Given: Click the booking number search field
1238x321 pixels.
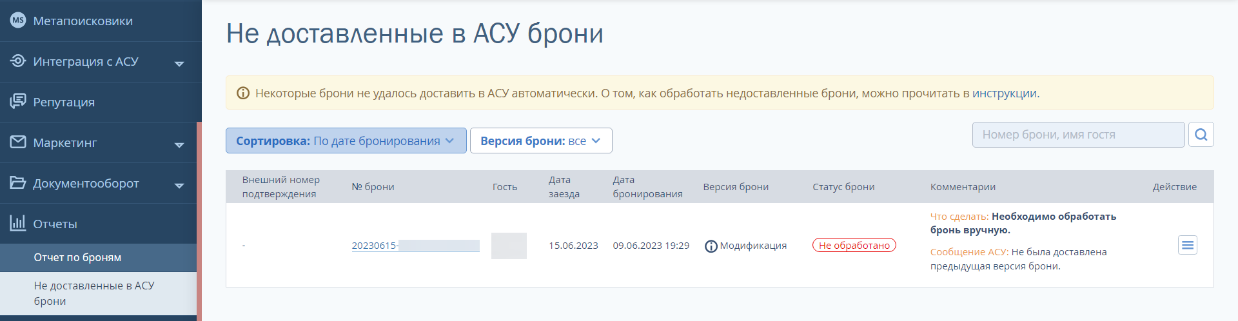Looking at the screenshot, I should [1077, 135].
